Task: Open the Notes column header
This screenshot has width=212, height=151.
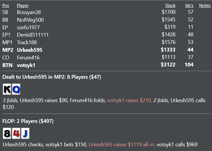Action: pos(205,6)
